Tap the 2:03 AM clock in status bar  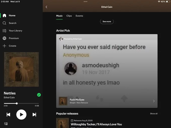5,2
